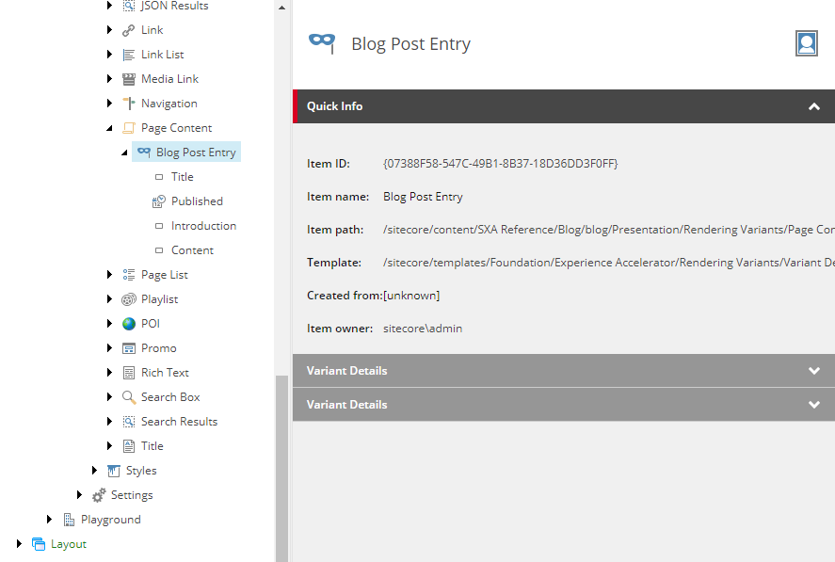The height and width of the screenshot is (562, 835).
Task: Click the Content field square icon
Action: point(159,250)
